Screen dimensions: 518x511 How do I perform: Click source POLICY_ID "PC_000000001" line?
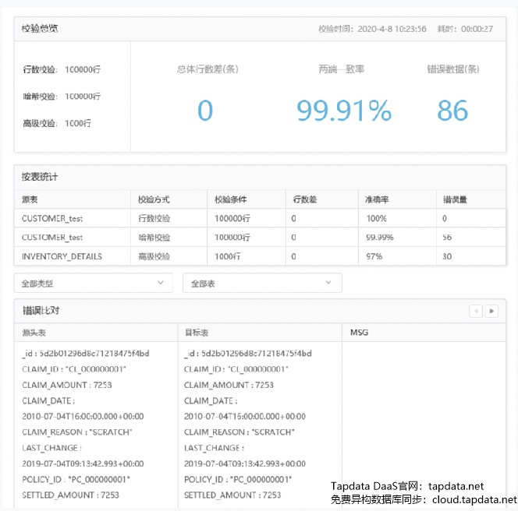click(x=76, y=480)
